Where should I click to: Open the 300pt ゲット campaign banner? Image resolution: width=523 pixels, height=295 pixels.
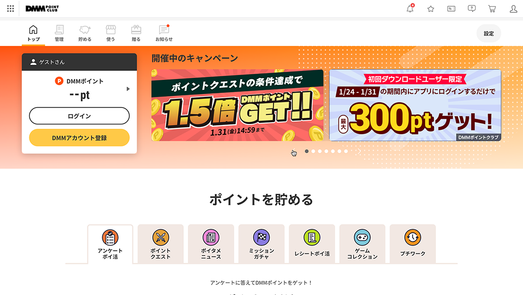tap(415, 105)
